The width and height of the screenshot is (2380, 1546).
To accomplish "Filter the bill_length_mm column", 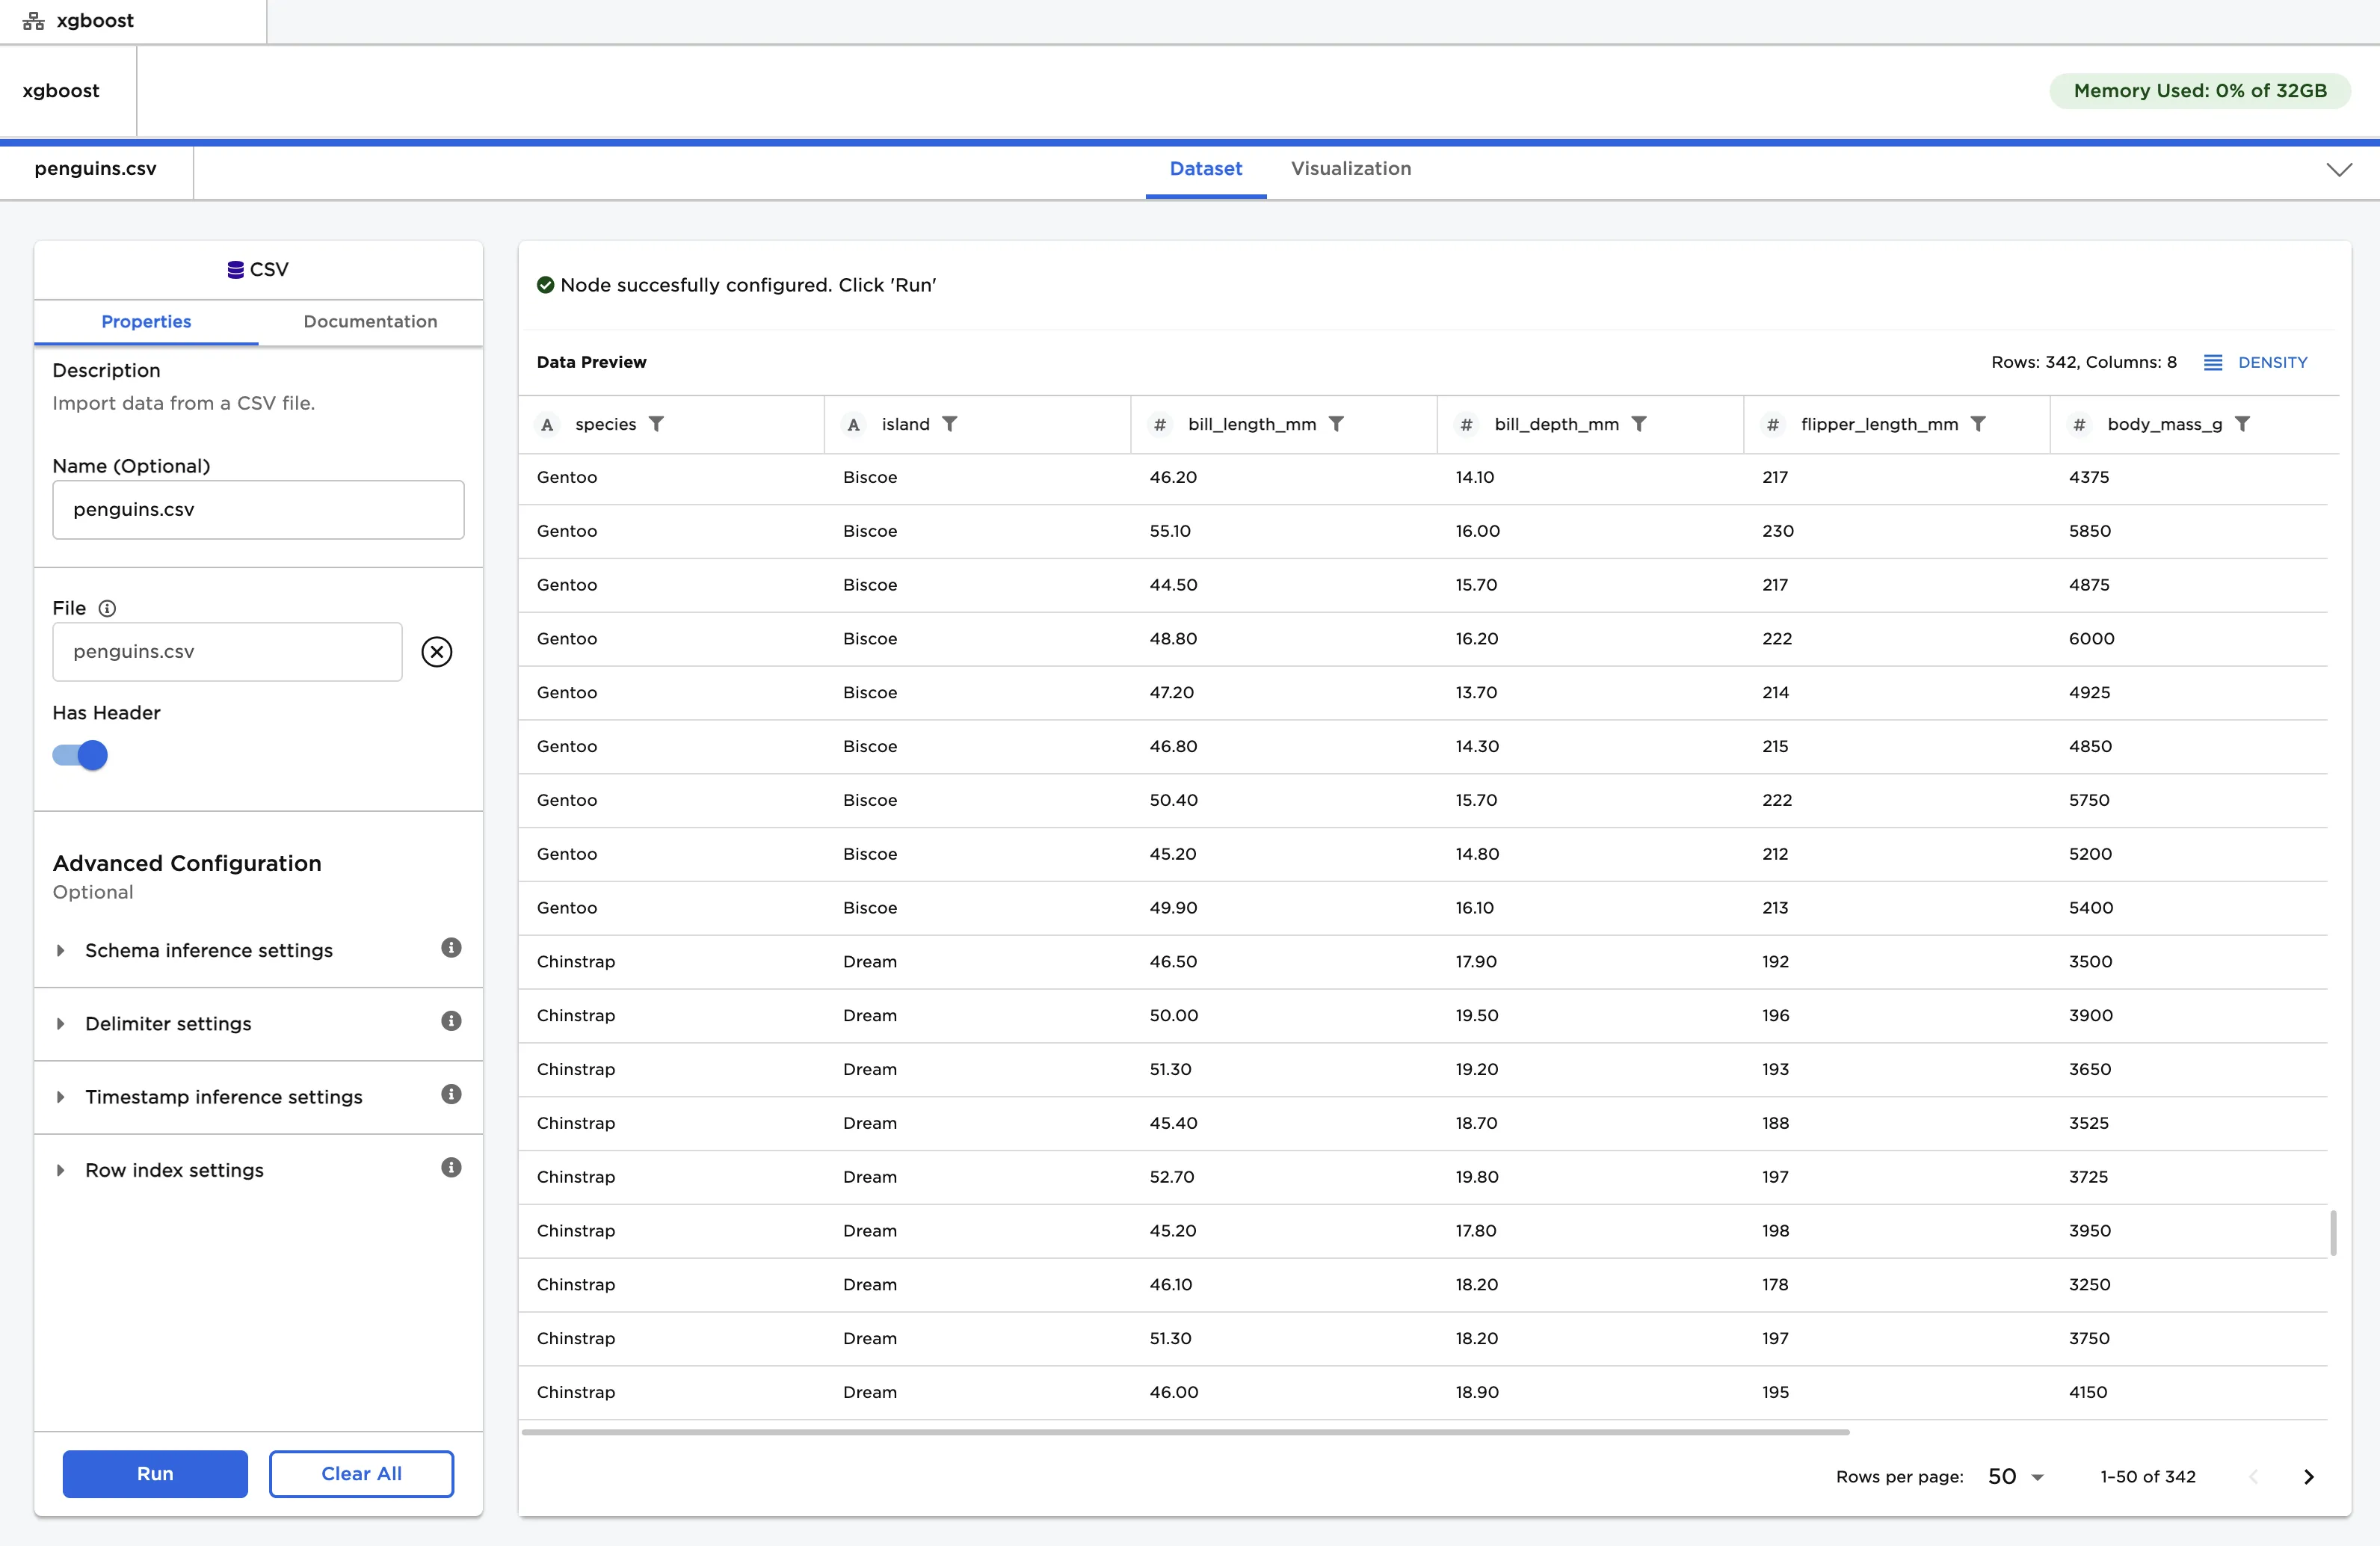I will (1335, 424).
